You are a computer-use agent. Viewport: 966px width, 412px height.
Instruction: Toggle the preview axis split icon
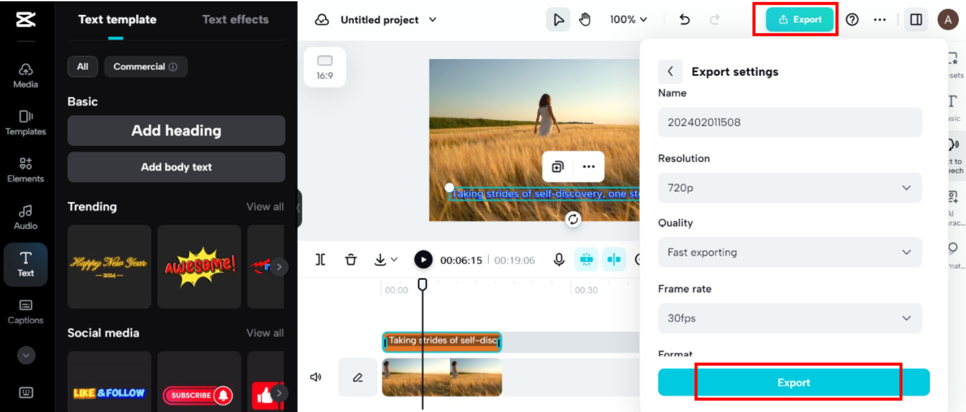point(614,260)
